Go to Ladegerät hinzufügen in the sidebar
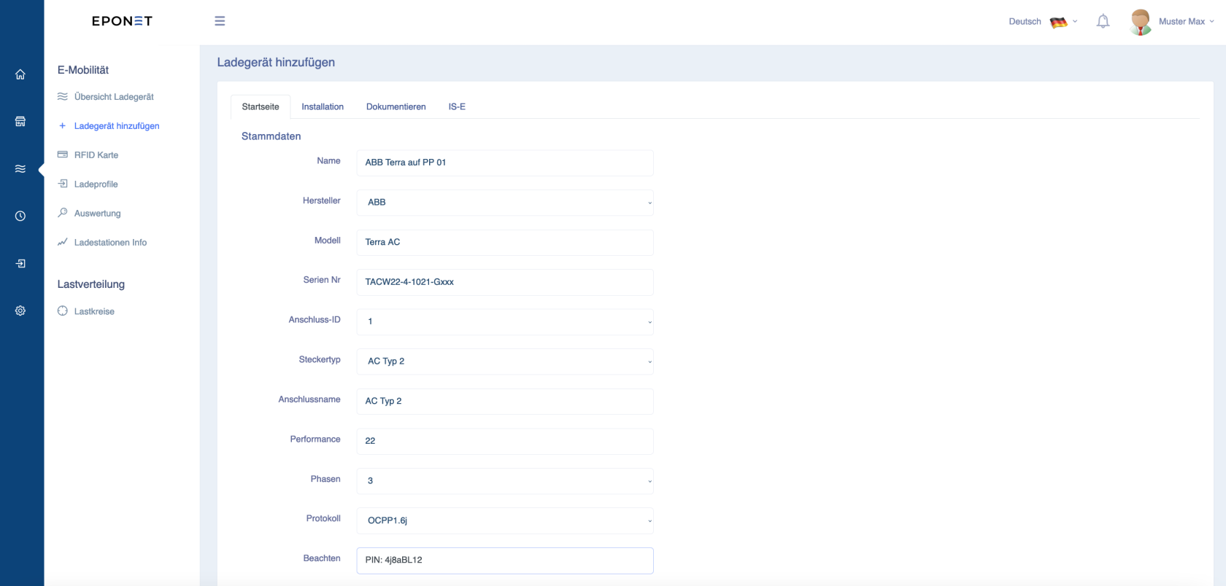The height and width of the screenshot is (586, 1226). [x=117, y=126]
